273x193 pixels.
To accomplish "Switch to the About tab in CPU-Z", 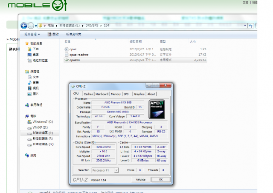I will [x=151, y=94].
